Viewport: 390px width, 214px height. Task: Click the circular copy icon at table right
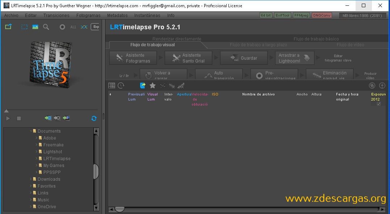click(x=372, y=86)
